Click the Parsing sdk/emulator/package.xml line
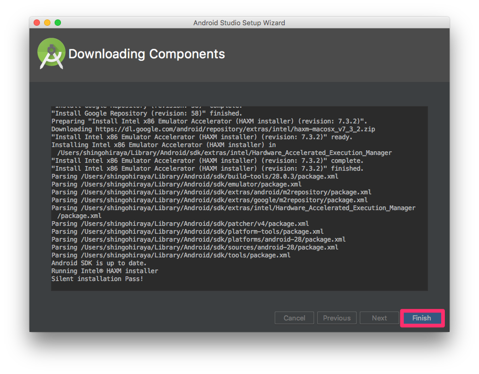 click(176, 184)
